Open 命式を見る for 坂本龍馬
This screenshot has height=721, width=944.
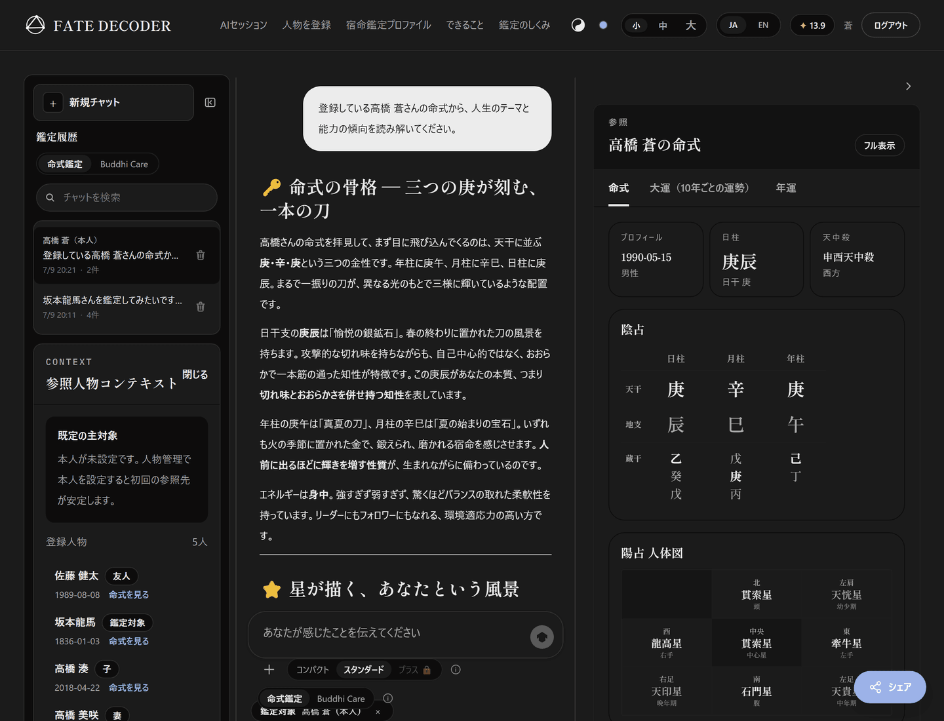(x=129, y=641)
